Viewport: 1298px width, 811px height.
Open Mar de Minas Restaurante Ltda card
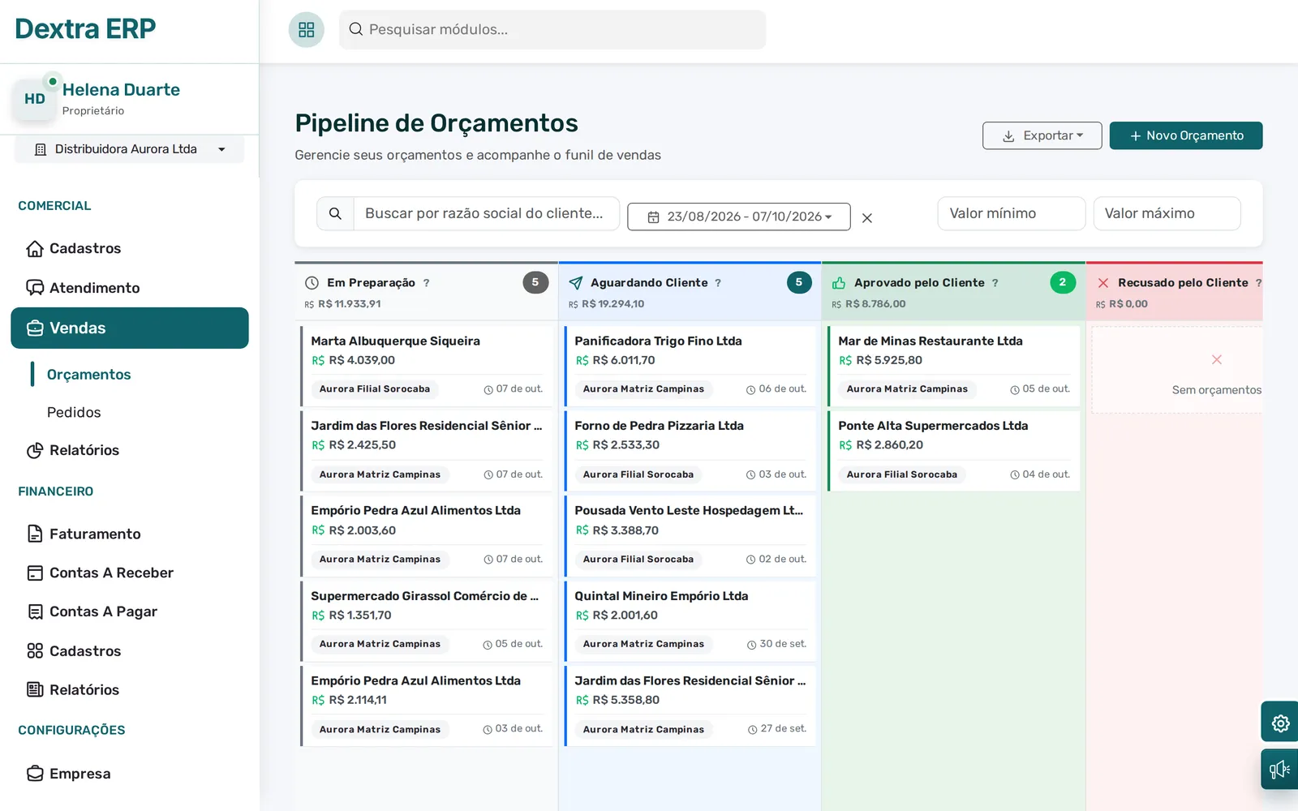[954, 366]
